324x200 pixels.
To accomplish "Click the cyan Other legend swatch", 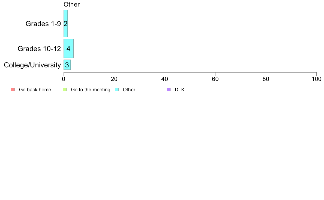I will click(x=117, y=90).
